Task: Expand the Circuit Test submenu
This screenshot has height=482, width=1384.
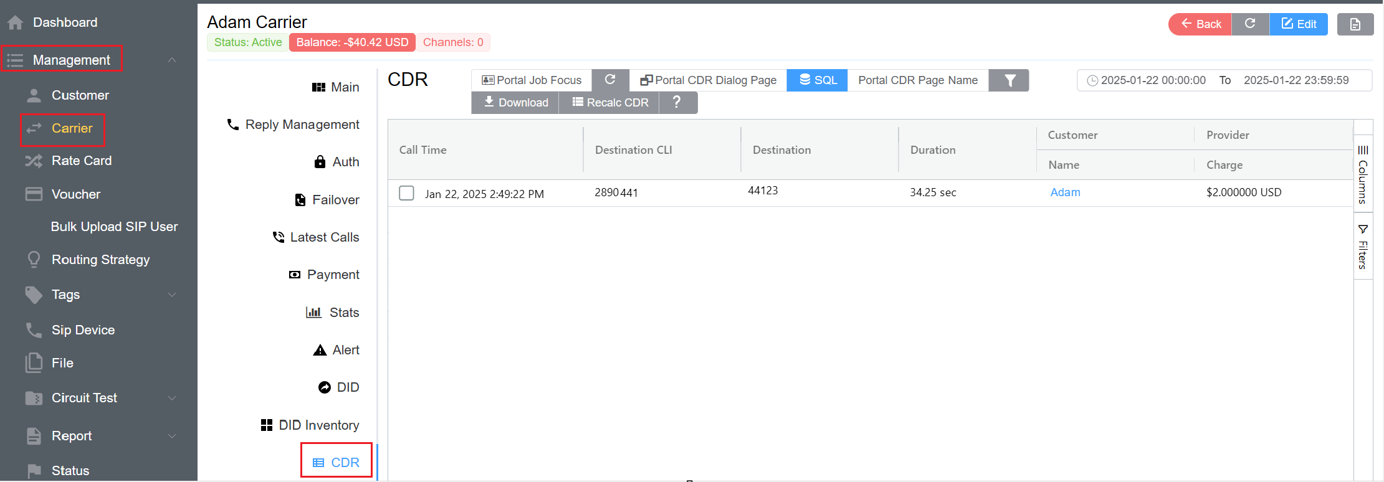Action: (172, 398)
